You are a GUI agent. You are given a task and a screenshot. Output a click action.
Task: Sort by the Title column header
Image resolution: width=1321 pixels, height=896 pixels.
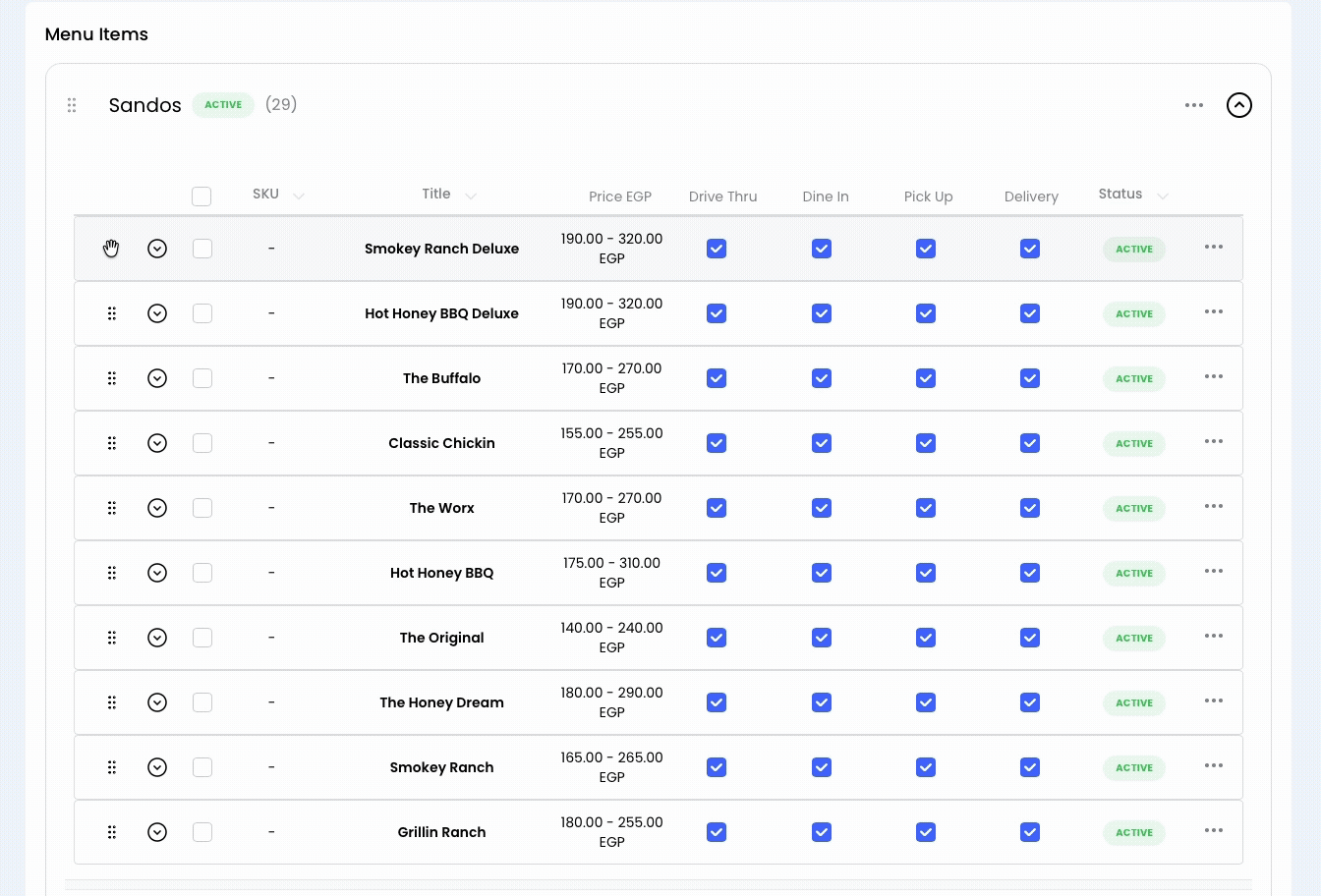click(449, 195)
